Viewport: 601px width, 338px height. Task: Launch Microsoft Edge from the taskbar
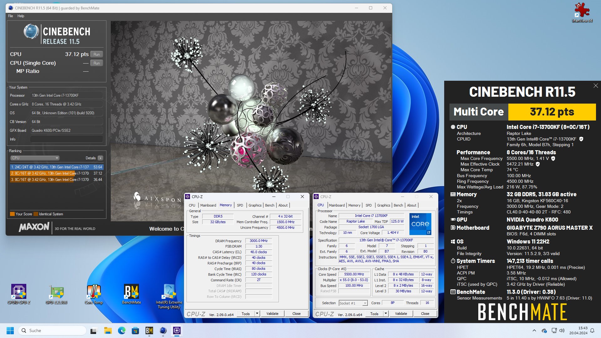click(x=122, y=330)
